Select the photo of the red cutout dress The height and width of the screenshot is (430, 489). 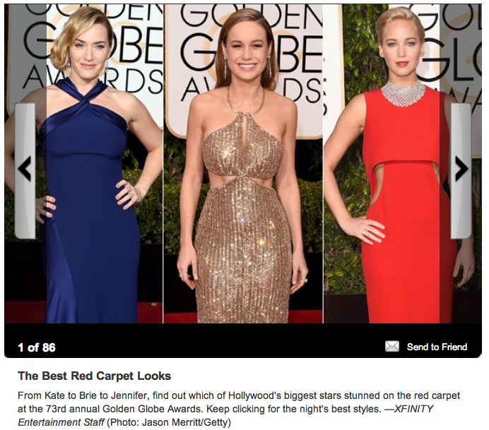click(403, 164)
